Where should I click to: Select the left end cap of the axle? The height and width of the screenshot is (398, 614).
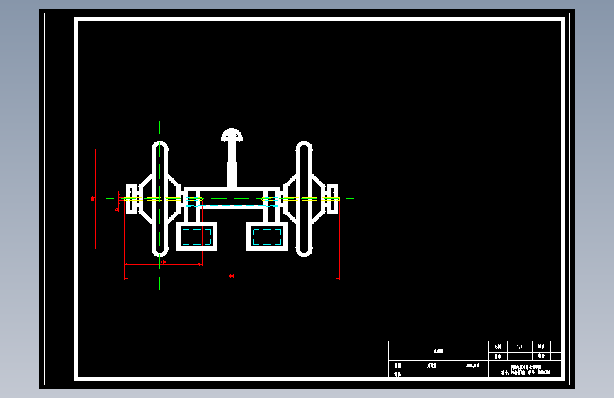click(132, 199)
